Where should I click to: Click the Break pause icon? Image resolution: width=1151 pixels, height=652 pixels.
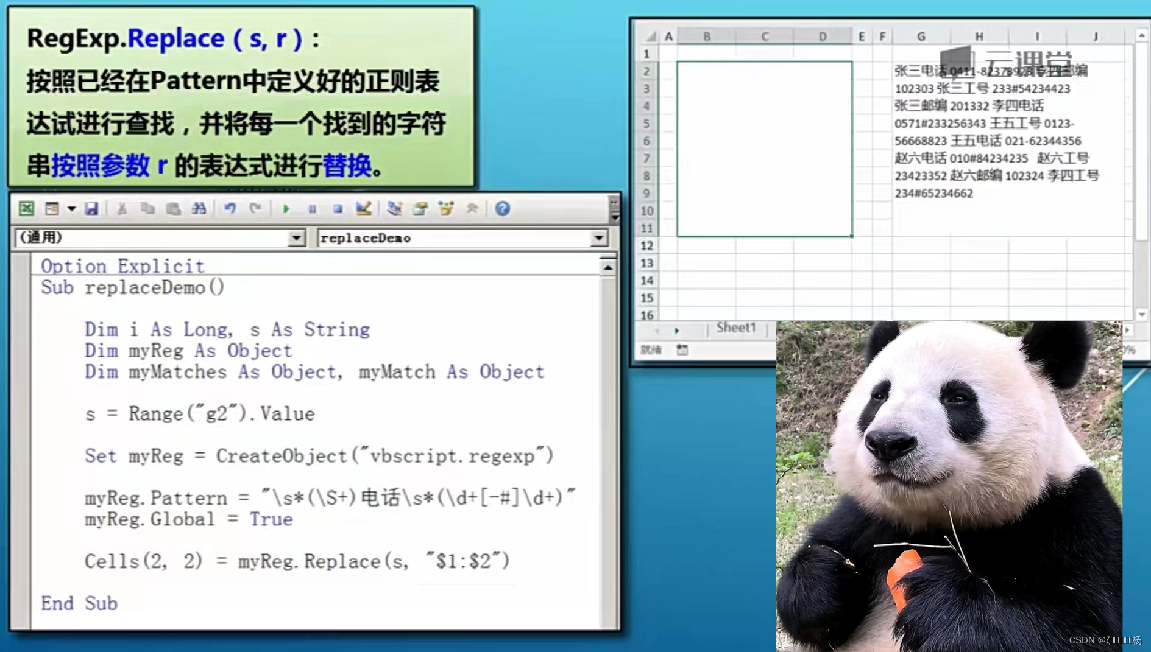[x=312, y=209]
